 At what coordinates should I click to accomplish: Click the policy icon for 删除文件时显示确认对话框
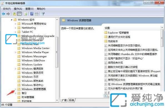[x=106, y=67]
